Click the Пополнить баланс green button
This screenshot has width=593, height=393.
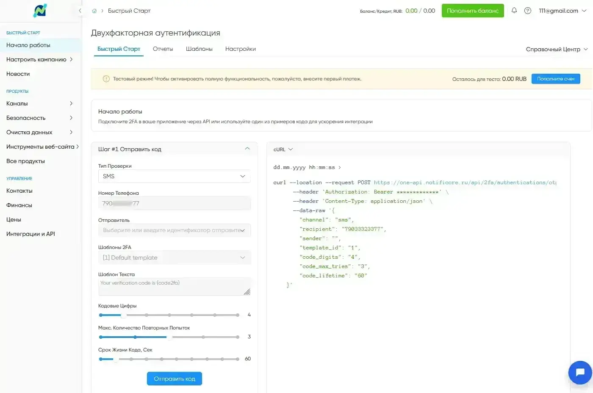473,11
